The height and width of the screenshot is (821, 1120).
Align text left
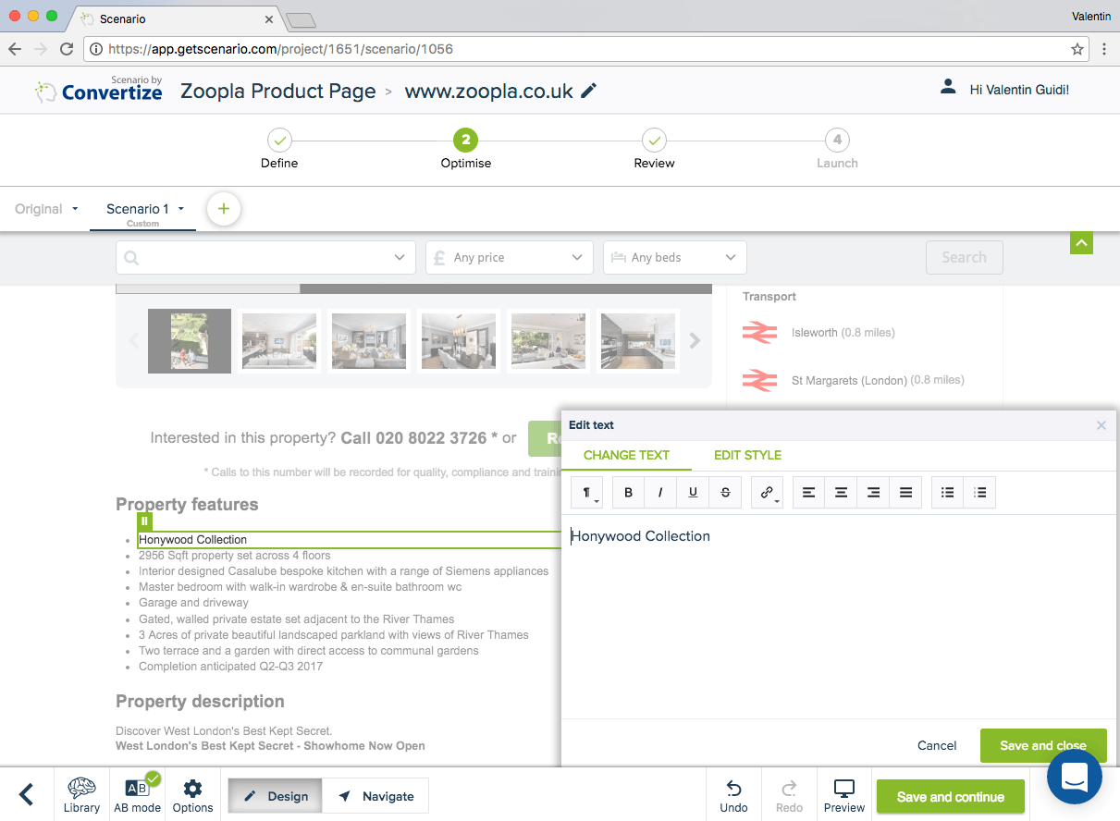coord(809,493)
